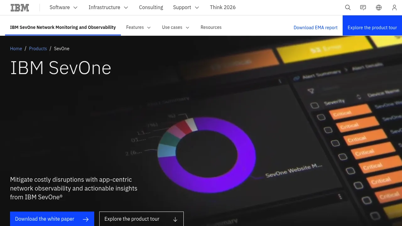This screenshot has width=402, height=226.
Task: Expand the Infrastructure menu
Action: pyautogui.click(x=108, y=8)
